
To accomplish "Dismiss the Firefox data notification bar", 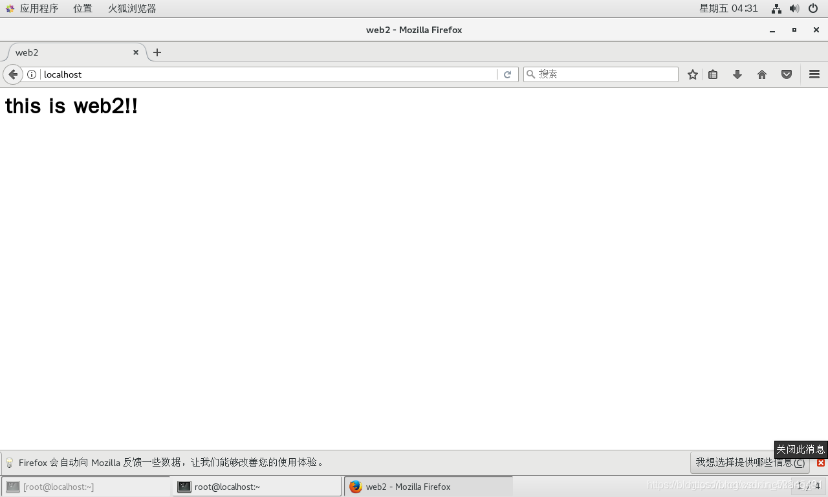I will [821, 463].
